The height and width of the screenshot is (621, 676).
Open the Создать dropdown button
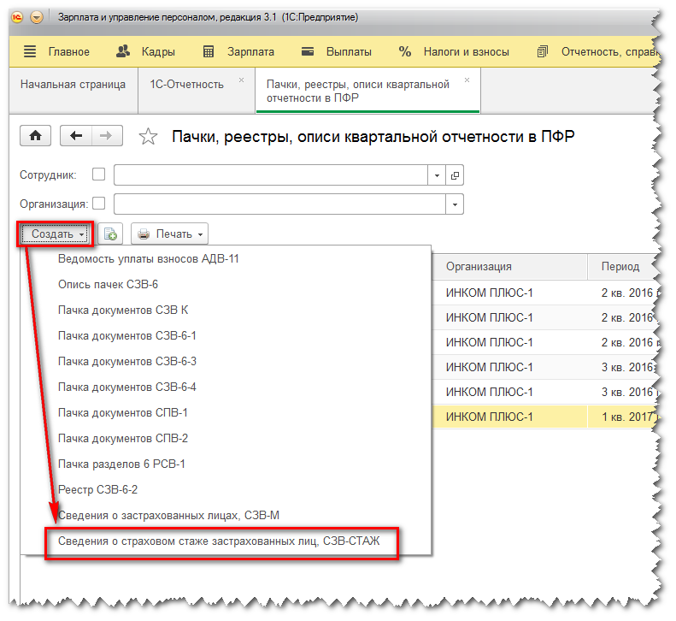[55, 234]
